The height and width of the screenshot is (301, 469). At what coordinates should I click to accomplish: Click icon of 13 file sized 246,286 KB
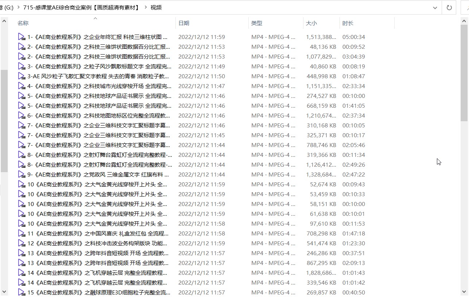tap(22, 253)
